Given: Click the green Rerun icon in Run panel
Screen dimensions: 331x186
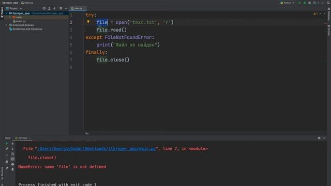Looking at the screenshot, I should [x=7, y=144].
